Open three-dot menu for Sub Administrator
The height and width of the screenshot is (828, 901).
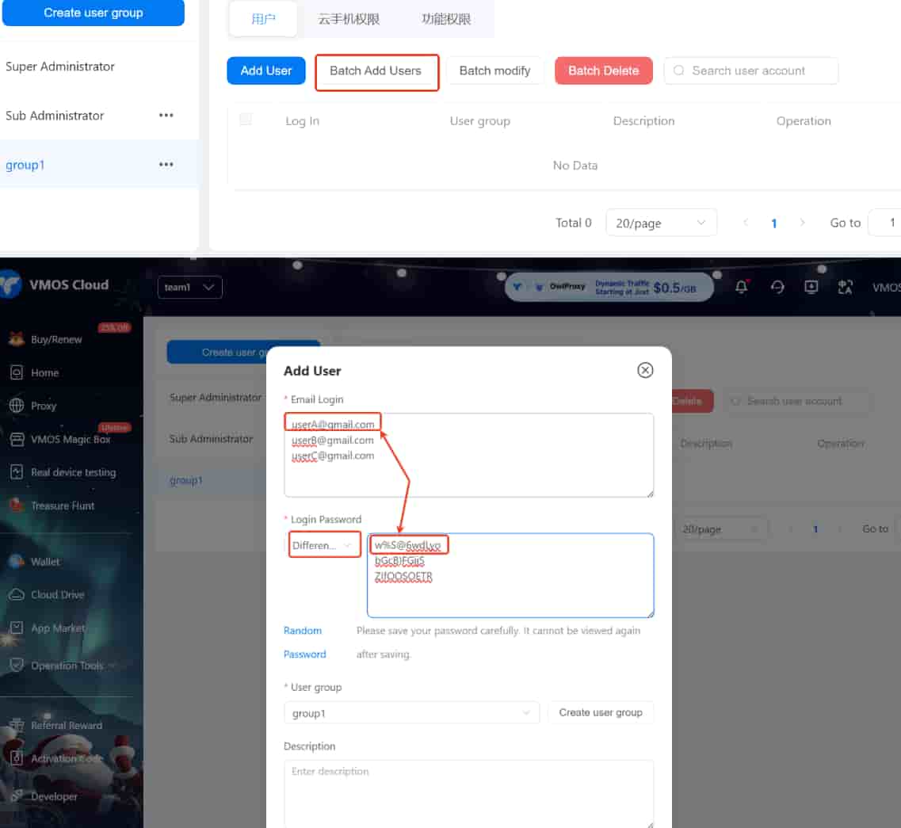pyautogui.click(x=166, y=116)
